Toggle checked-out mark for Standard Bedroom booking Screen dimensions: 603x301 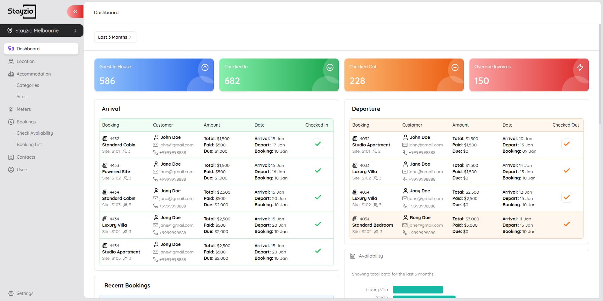[567, 224]
